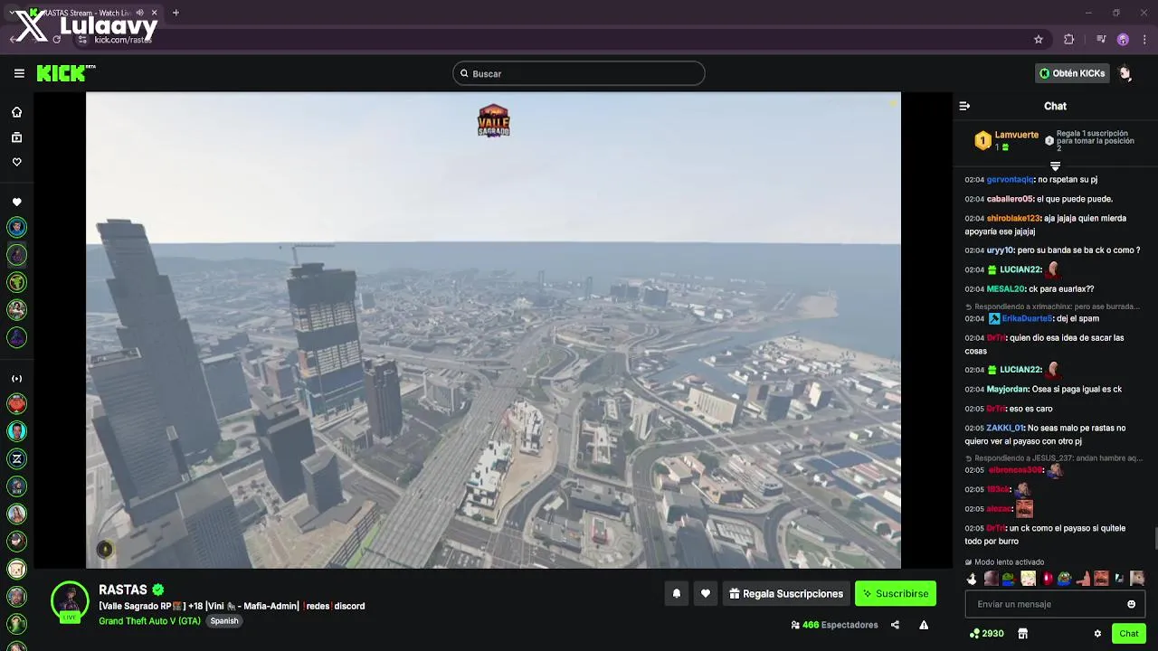Click the 2930 channel points balance
1158x651 pixels.
[986, 634]
